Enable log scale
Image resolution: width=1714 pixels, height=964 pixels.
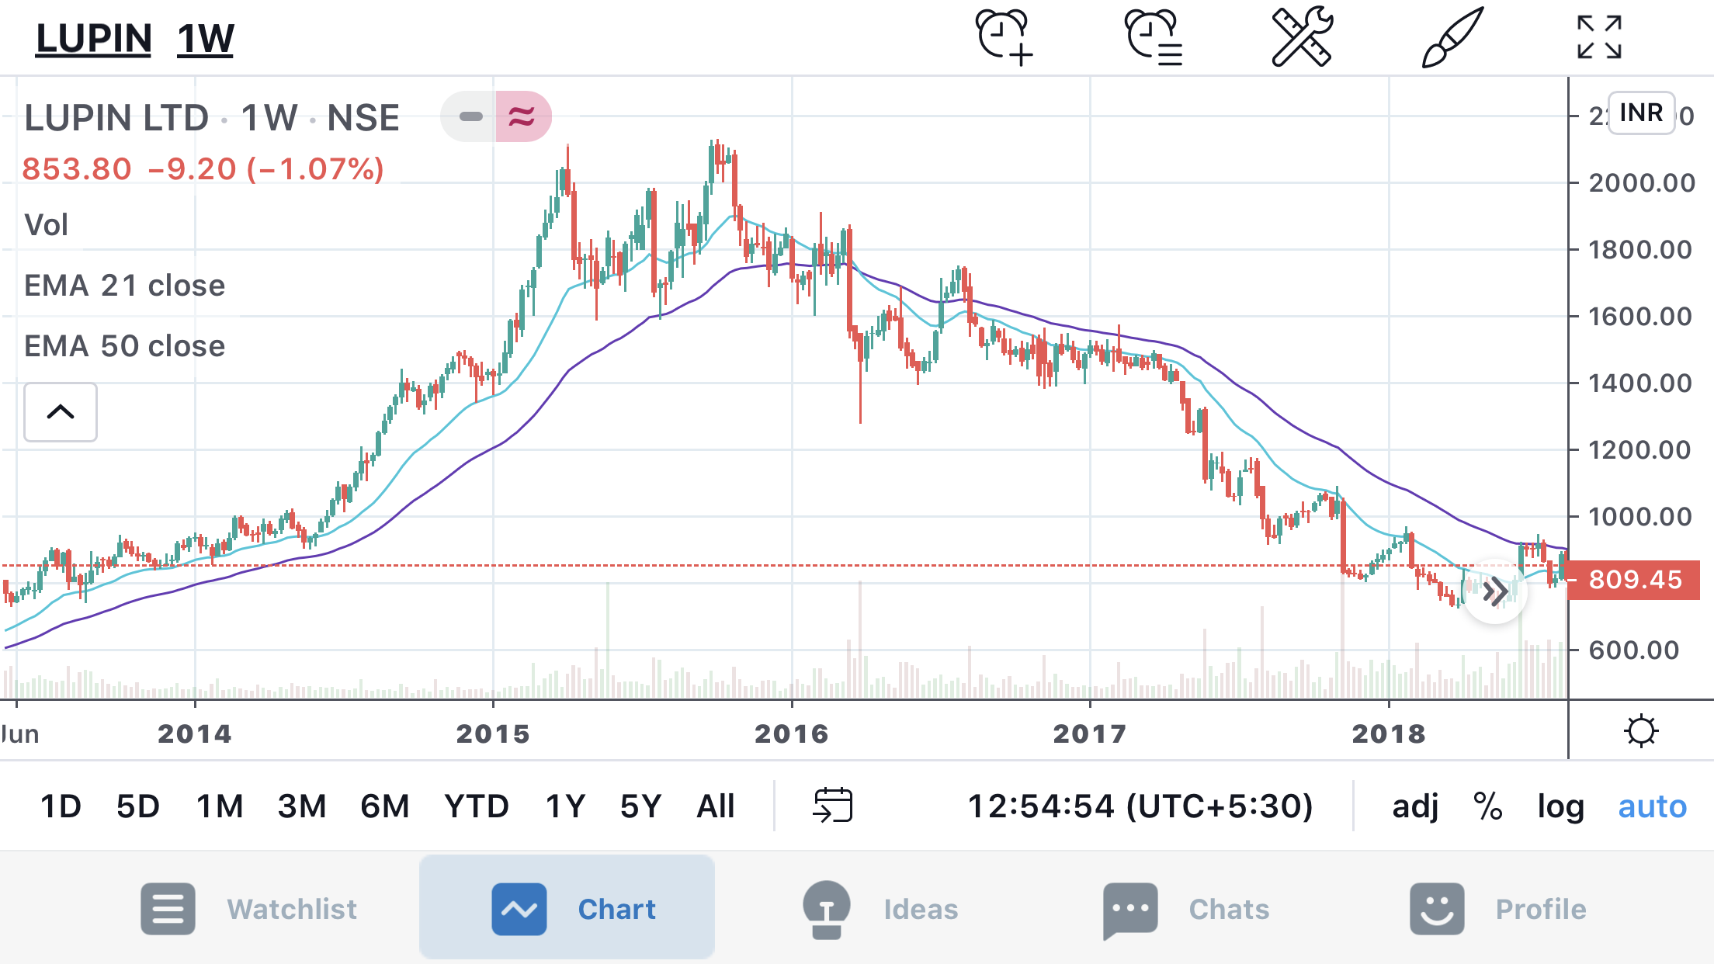click(x=1560, y=806)
